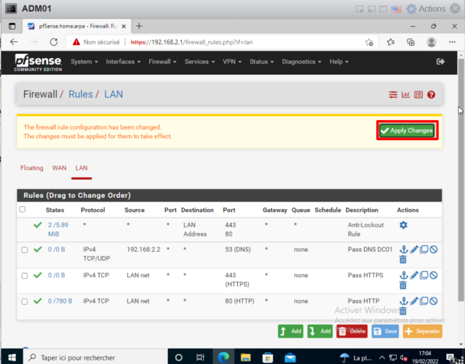Check the Pass DNS DC01 rule checkbox
This screenshot has height=364, width=465.
pyautogui.click(x=25, y=250)
